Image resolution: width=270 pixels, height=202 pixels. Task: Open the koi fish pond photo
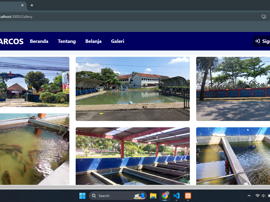point(34,149)
